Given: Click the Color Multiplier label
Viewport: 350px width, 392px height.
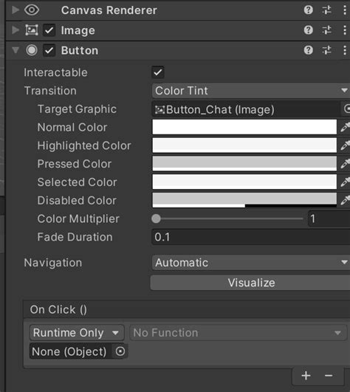Looking at the screenshot, I should click(x=78, y=219).
